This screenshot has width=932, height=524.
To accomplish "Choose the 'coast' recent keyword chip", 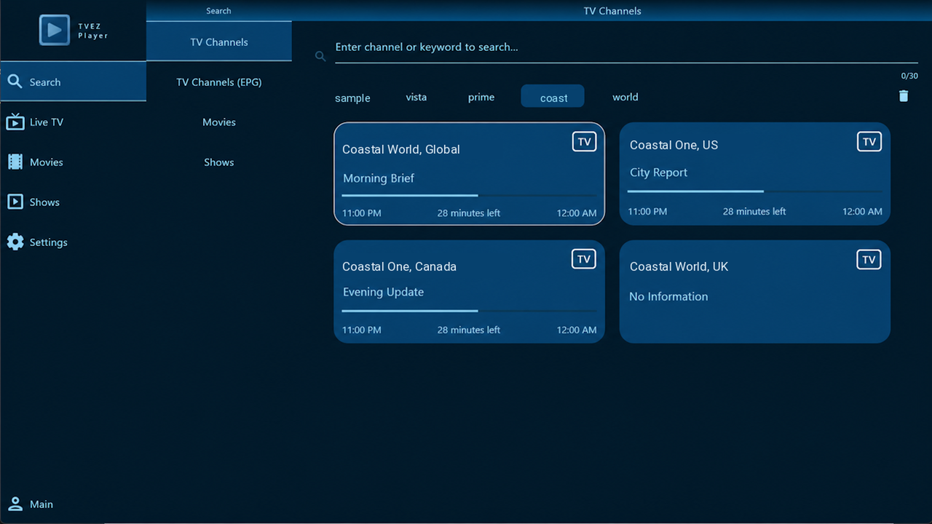I will click(553, 96).
